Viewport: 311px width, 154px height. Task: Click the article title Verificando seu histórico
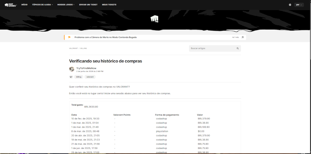[x=105, y=61]
